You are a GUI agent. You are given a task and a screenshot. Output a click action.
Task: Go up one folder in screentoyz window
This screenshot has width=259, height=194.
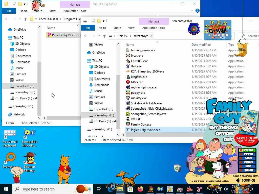pos(104,36)
